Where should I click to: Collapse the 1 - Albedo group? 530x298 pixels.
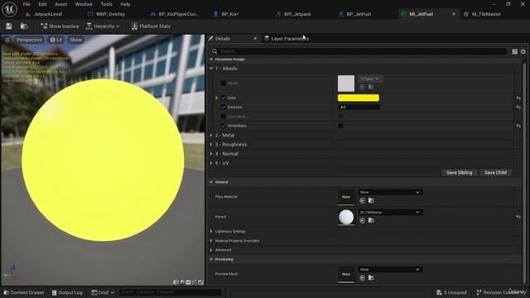pos(211,69)
